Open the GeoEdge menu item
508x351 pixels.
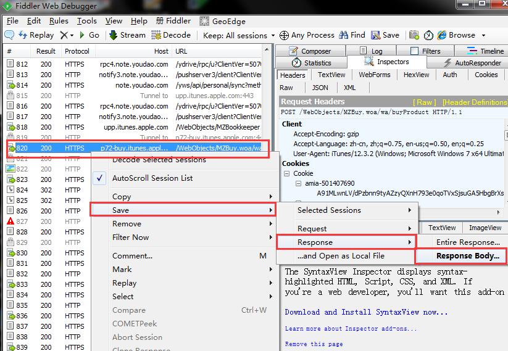click(x=223, y=22)
